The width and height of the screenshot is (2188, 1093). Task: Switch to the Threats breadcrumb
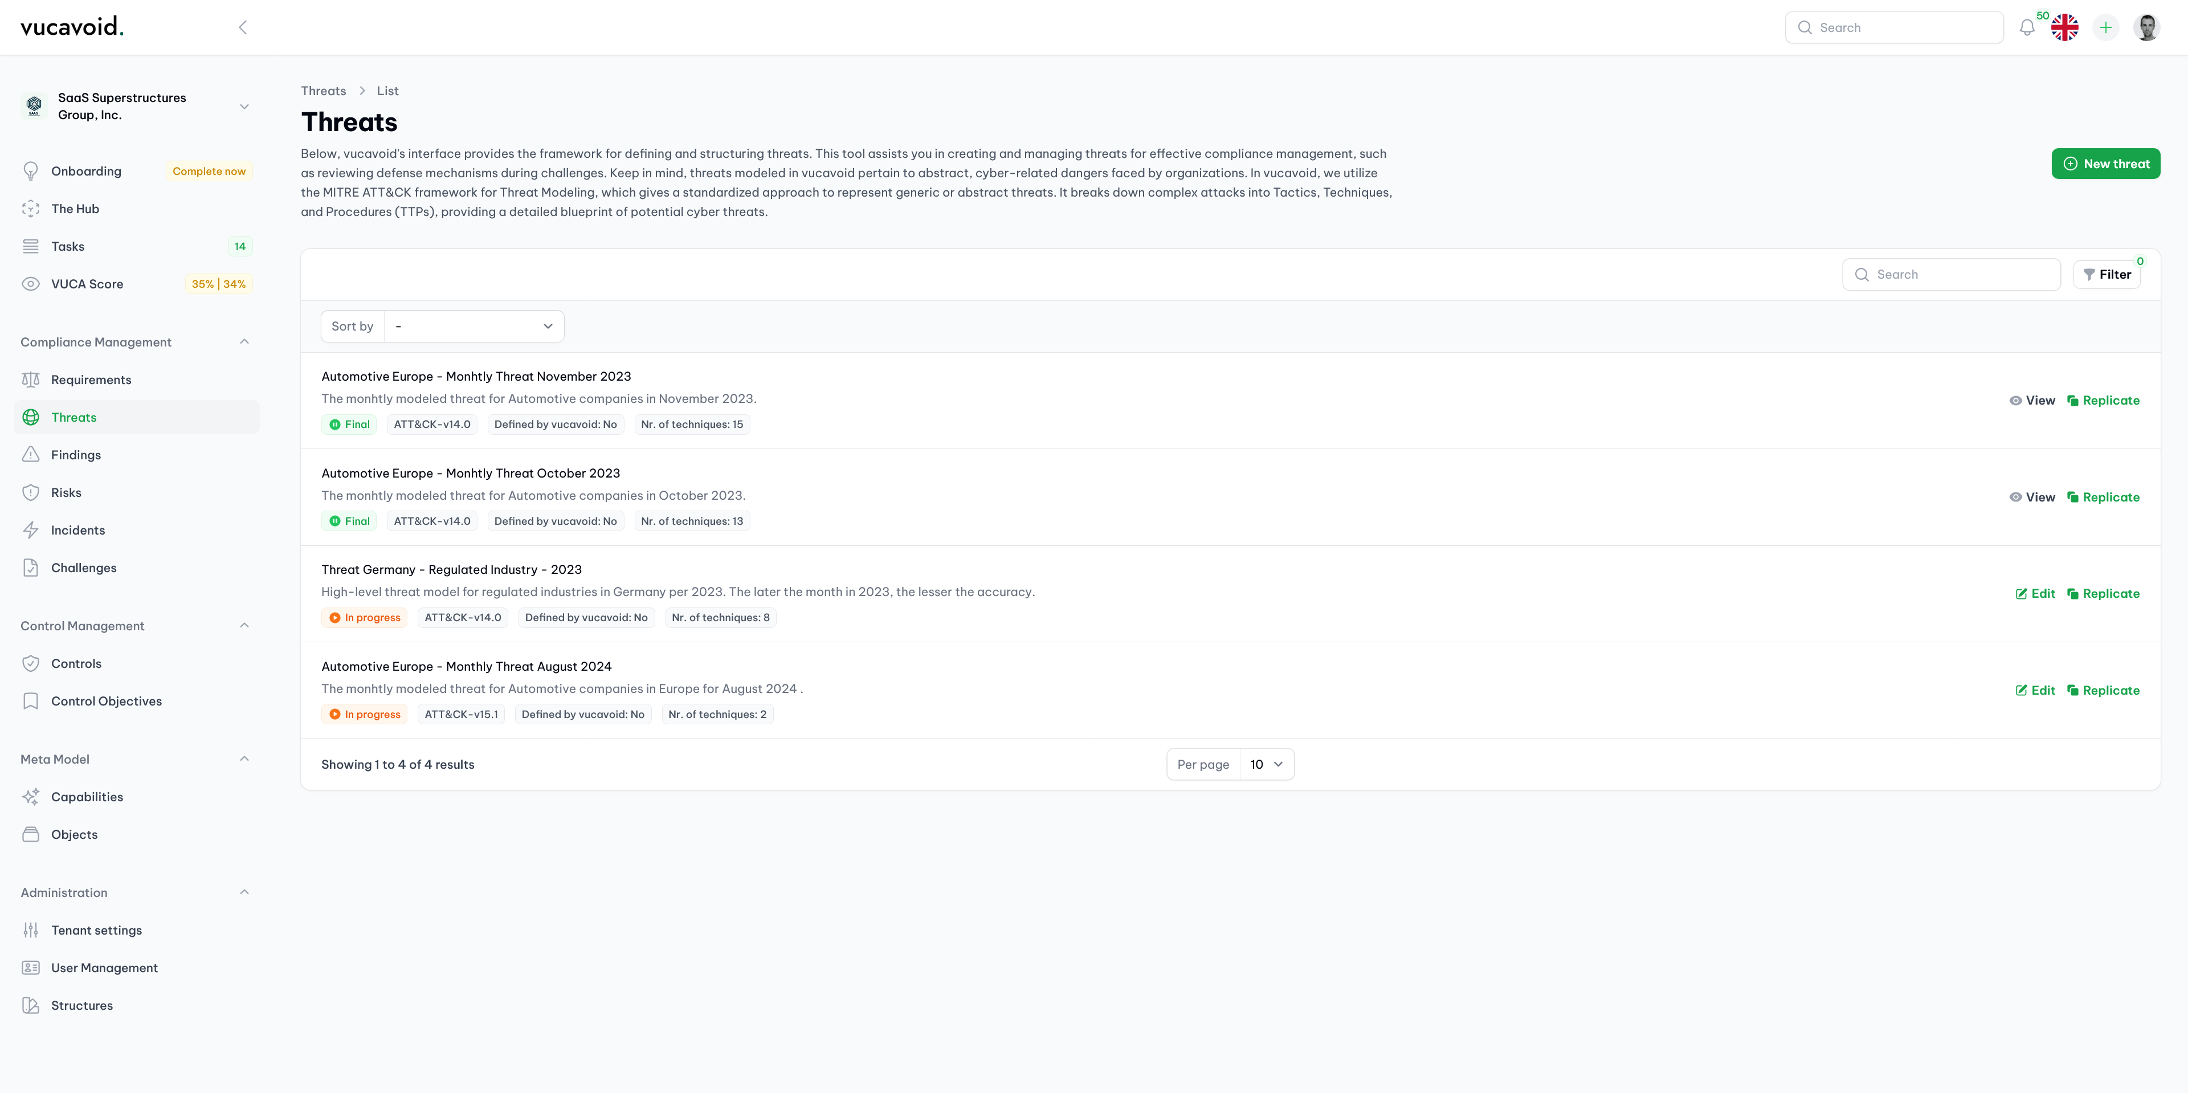tap(323, 91)
